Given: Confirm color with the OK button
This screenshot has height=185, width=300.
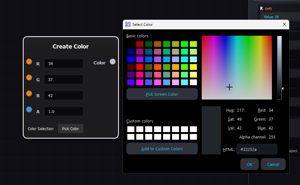Looking at the screenshot, I should click(x=250, y=164).
